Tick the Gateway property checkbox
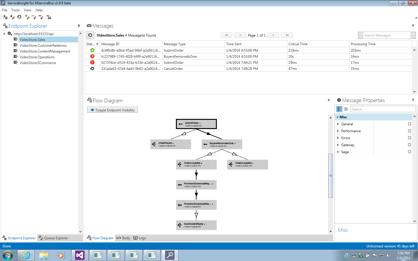This screenshot has height=261, width=418. [410, 145]
